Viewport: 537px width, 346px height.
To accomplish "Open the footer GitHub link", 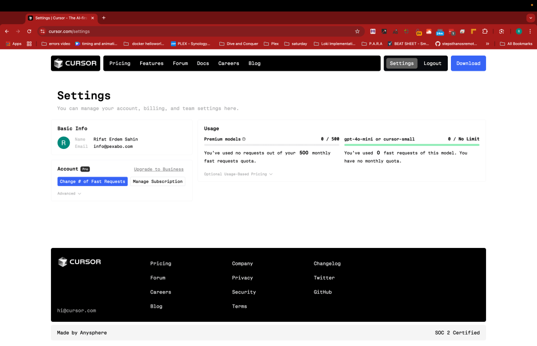I will tap(323, 293).
